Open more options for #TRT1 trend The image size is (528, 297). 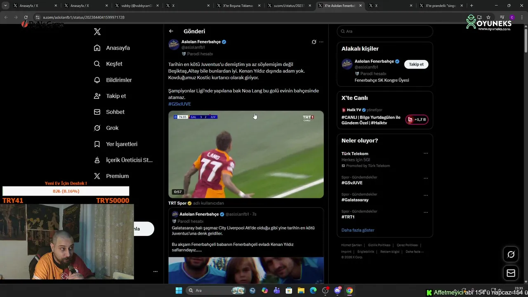click(426, 212)
